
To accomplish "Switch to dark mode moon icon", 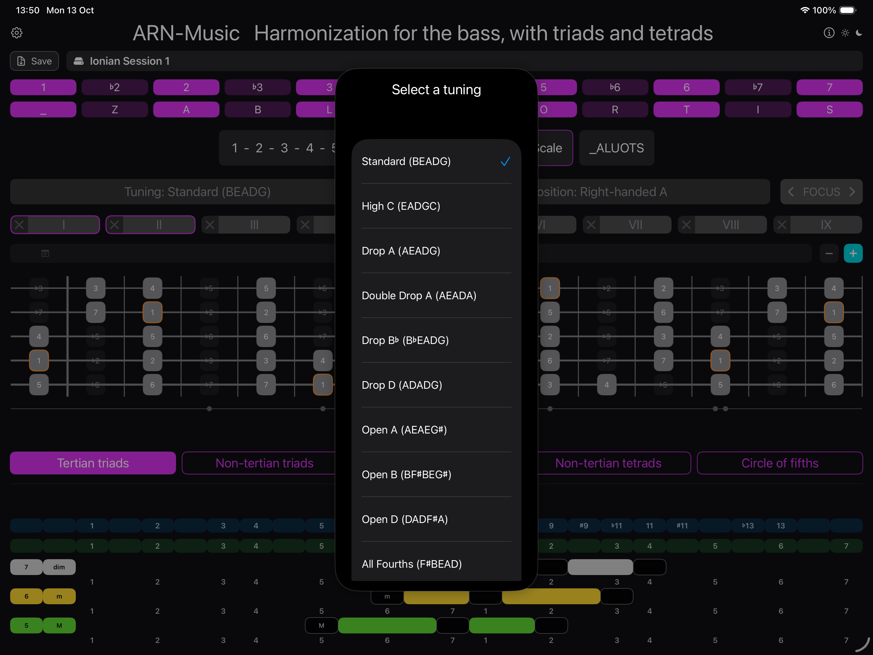I will (x=859, y=33).
